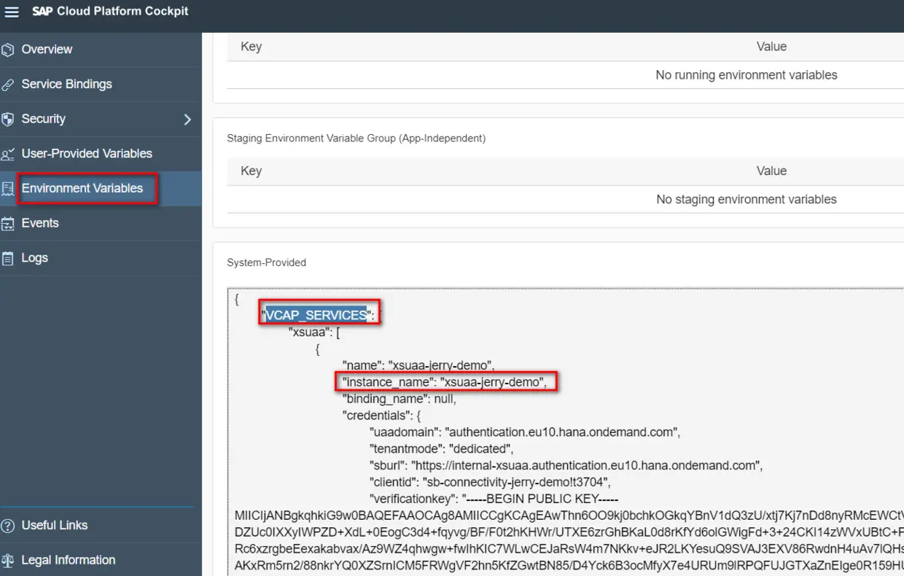This screenshot has width=904, height=576.
Task: Click the "binding_name": null line
Action: click(400, 399)
